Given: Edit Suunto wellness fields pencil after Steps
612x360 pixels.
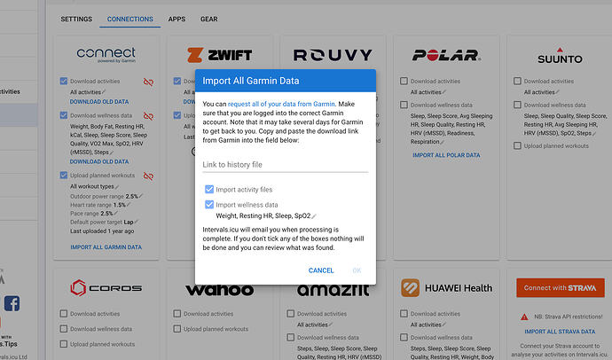Looking at the screenshot, I should pyautogui.click(x=594, y=133).
